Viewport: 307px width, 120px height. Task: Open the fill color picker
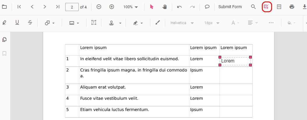[291, 23]
